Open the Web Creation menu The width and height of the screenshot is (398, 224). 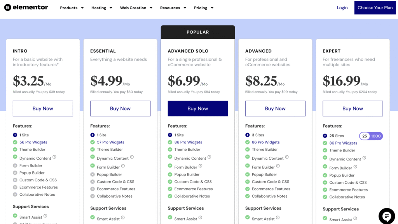136,8
